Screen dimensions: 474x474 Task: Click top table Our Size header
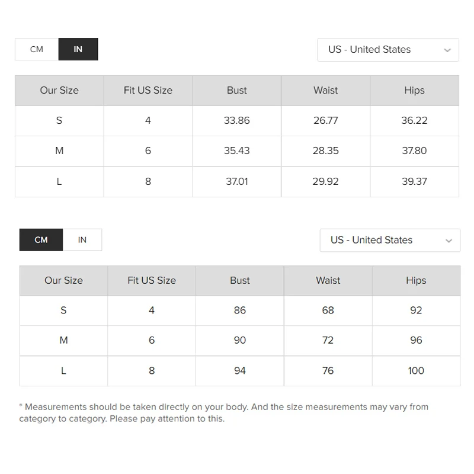(x=59, y=91)
